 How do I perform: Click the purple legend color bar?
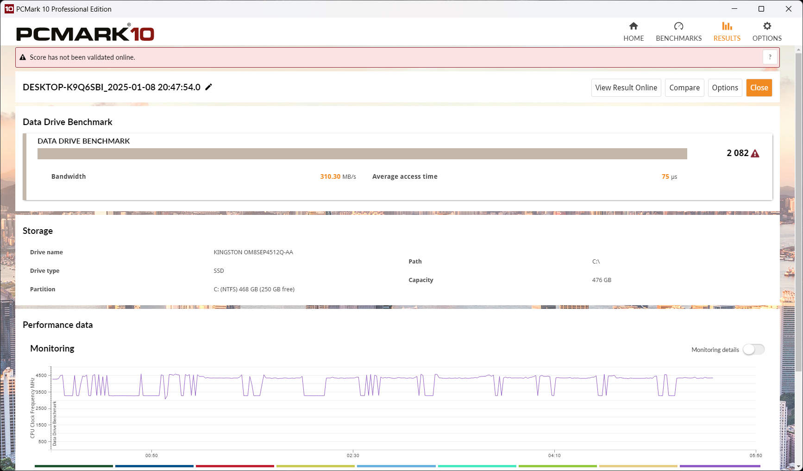pos(720,466)
